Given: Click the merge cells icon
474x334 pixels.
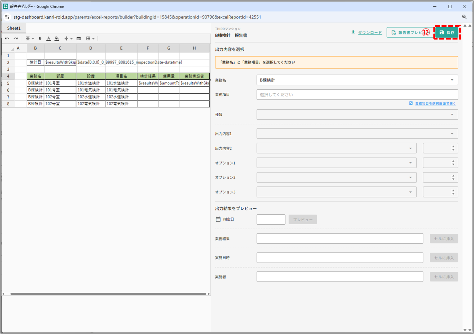Looking at the screenshot, I should pos(79,39).
